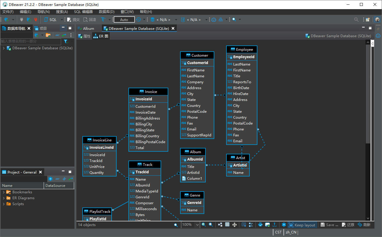Click the save diagram as image icon
The width and height of the screenshot is (382, 237).
(267, 225)
